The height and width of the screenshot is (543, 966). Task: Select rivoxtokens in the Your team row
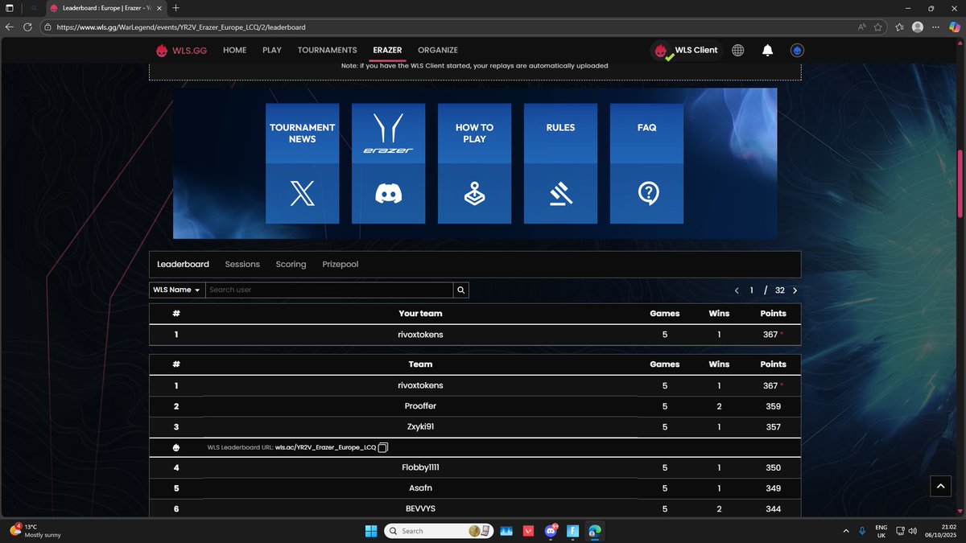[x=420, y=335]
